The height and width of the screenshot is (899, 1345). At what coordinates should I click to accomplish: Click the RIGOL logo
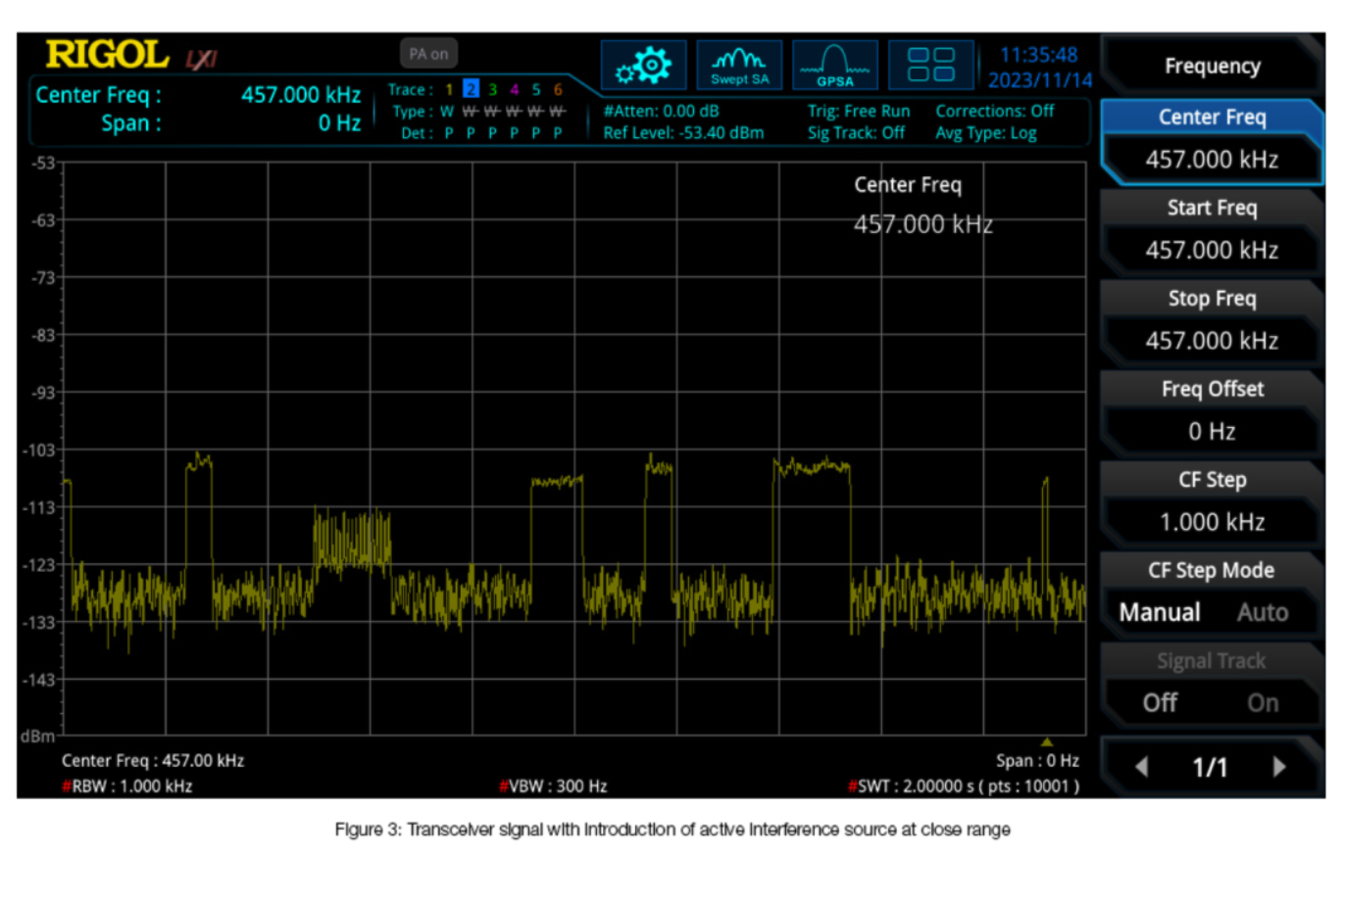coord(108,55)
